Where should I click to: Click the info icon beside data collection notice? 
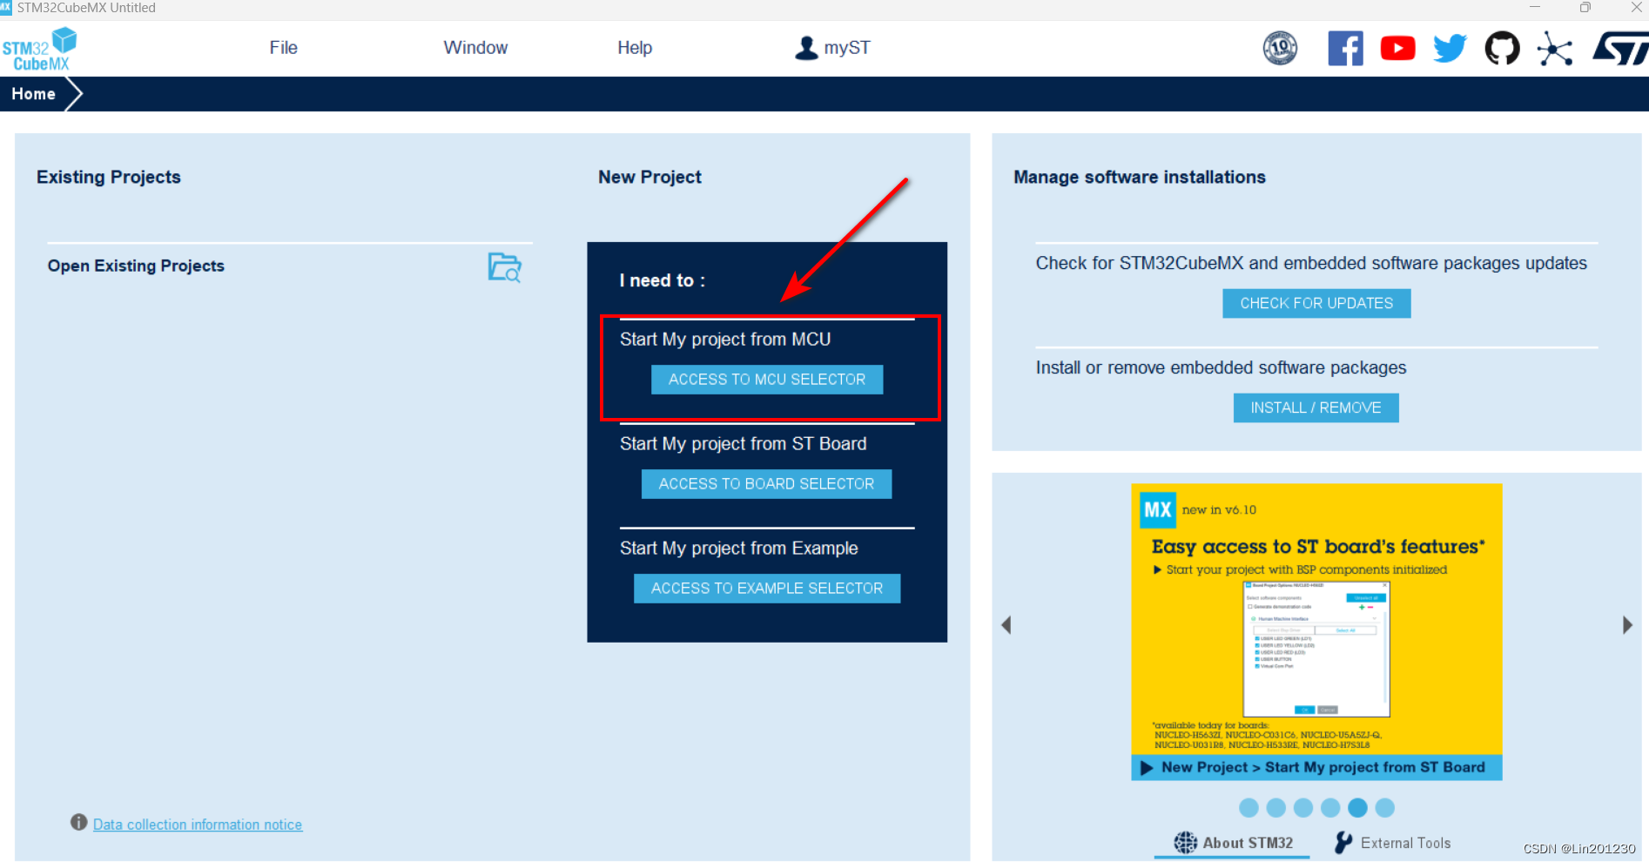[78, 822]
